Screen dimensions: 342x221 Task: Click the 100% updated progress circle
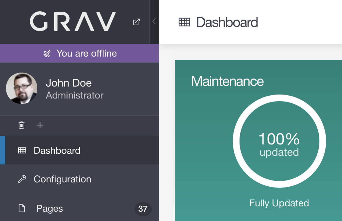[x=279, y=141]
